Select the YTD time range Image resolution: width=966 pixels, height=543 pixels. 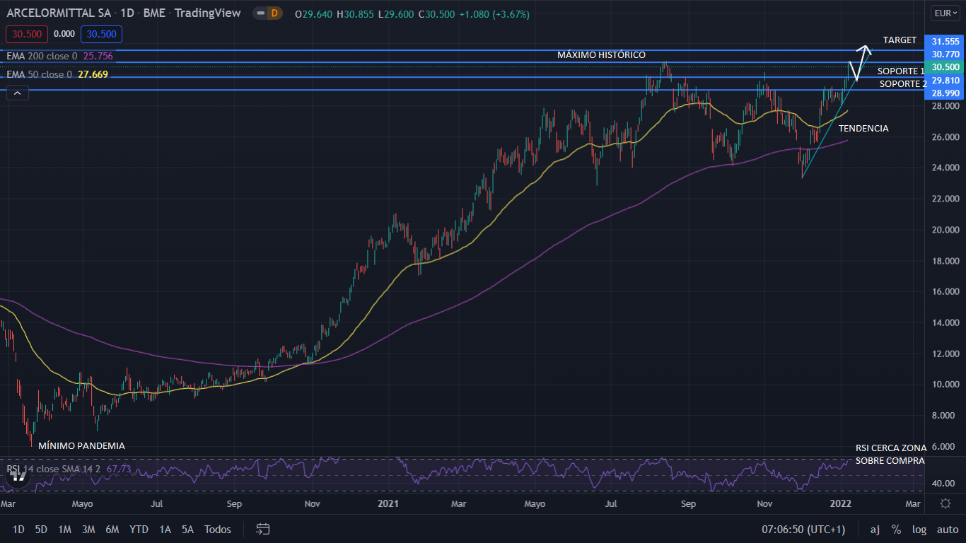(x=139, y=529)
